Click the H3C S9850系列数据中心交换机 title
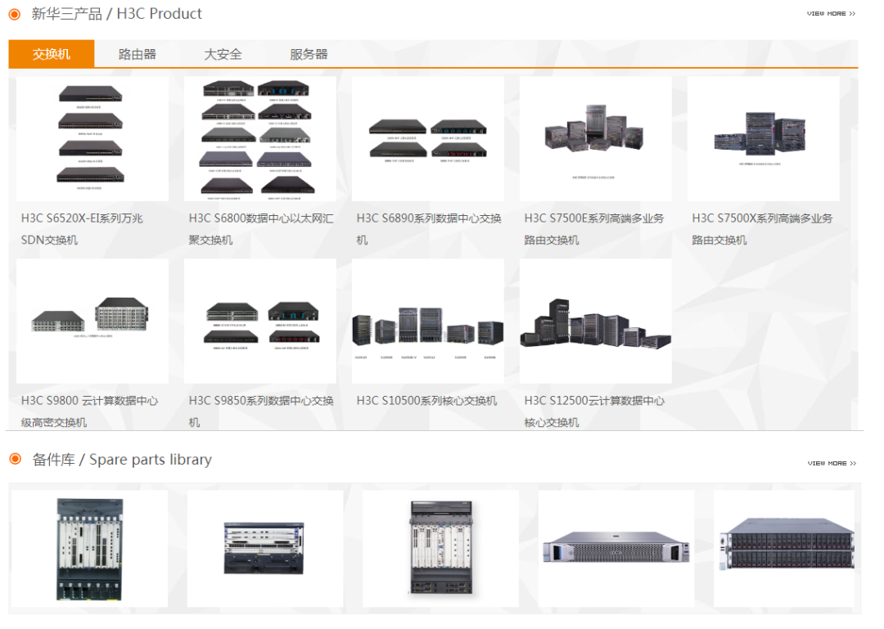The height and width of the screenshot is (629, 884). [261, 411]
